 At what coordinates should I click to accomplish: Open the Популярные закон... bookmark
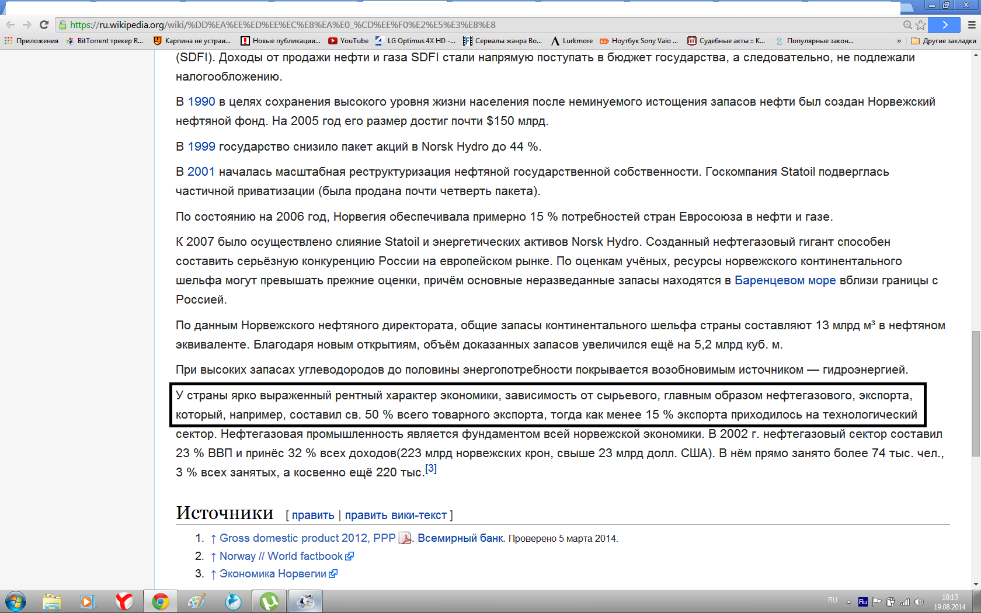[x=815, y=41]
